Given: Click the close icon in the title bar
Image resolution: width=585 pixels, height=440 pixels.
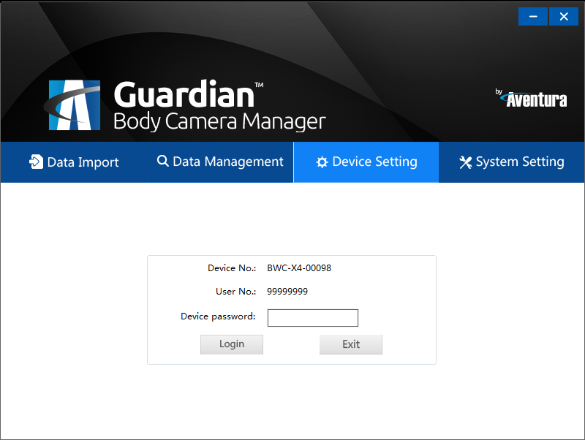Looking at the screenshot, I should (x=563, y=16).
